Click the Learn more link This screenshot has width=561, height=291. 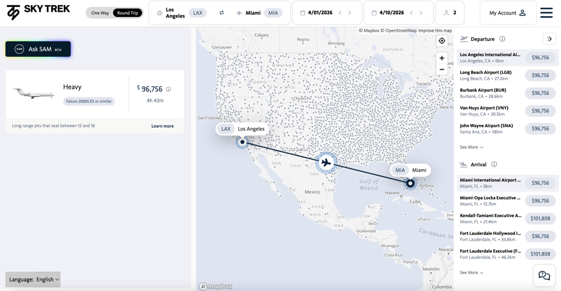click(x=162, y=126)
